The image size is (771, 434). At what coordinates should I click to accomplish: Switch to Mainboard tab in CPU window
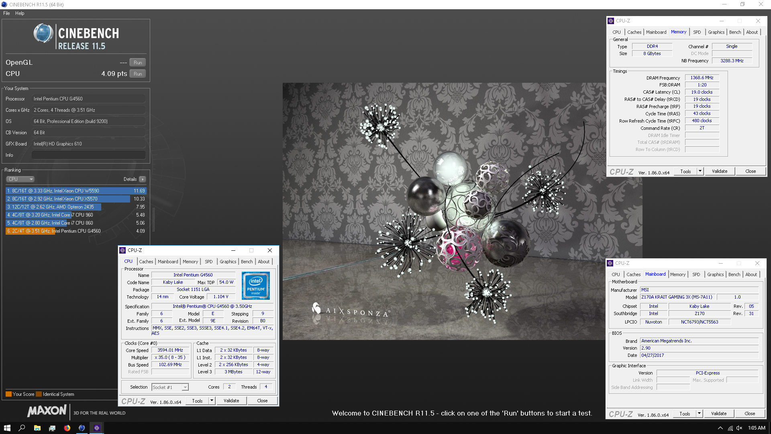[x=168, y=262]
